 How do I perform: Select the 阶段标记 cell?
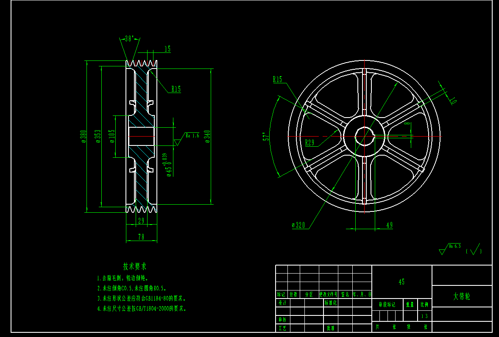coord(387,304)
